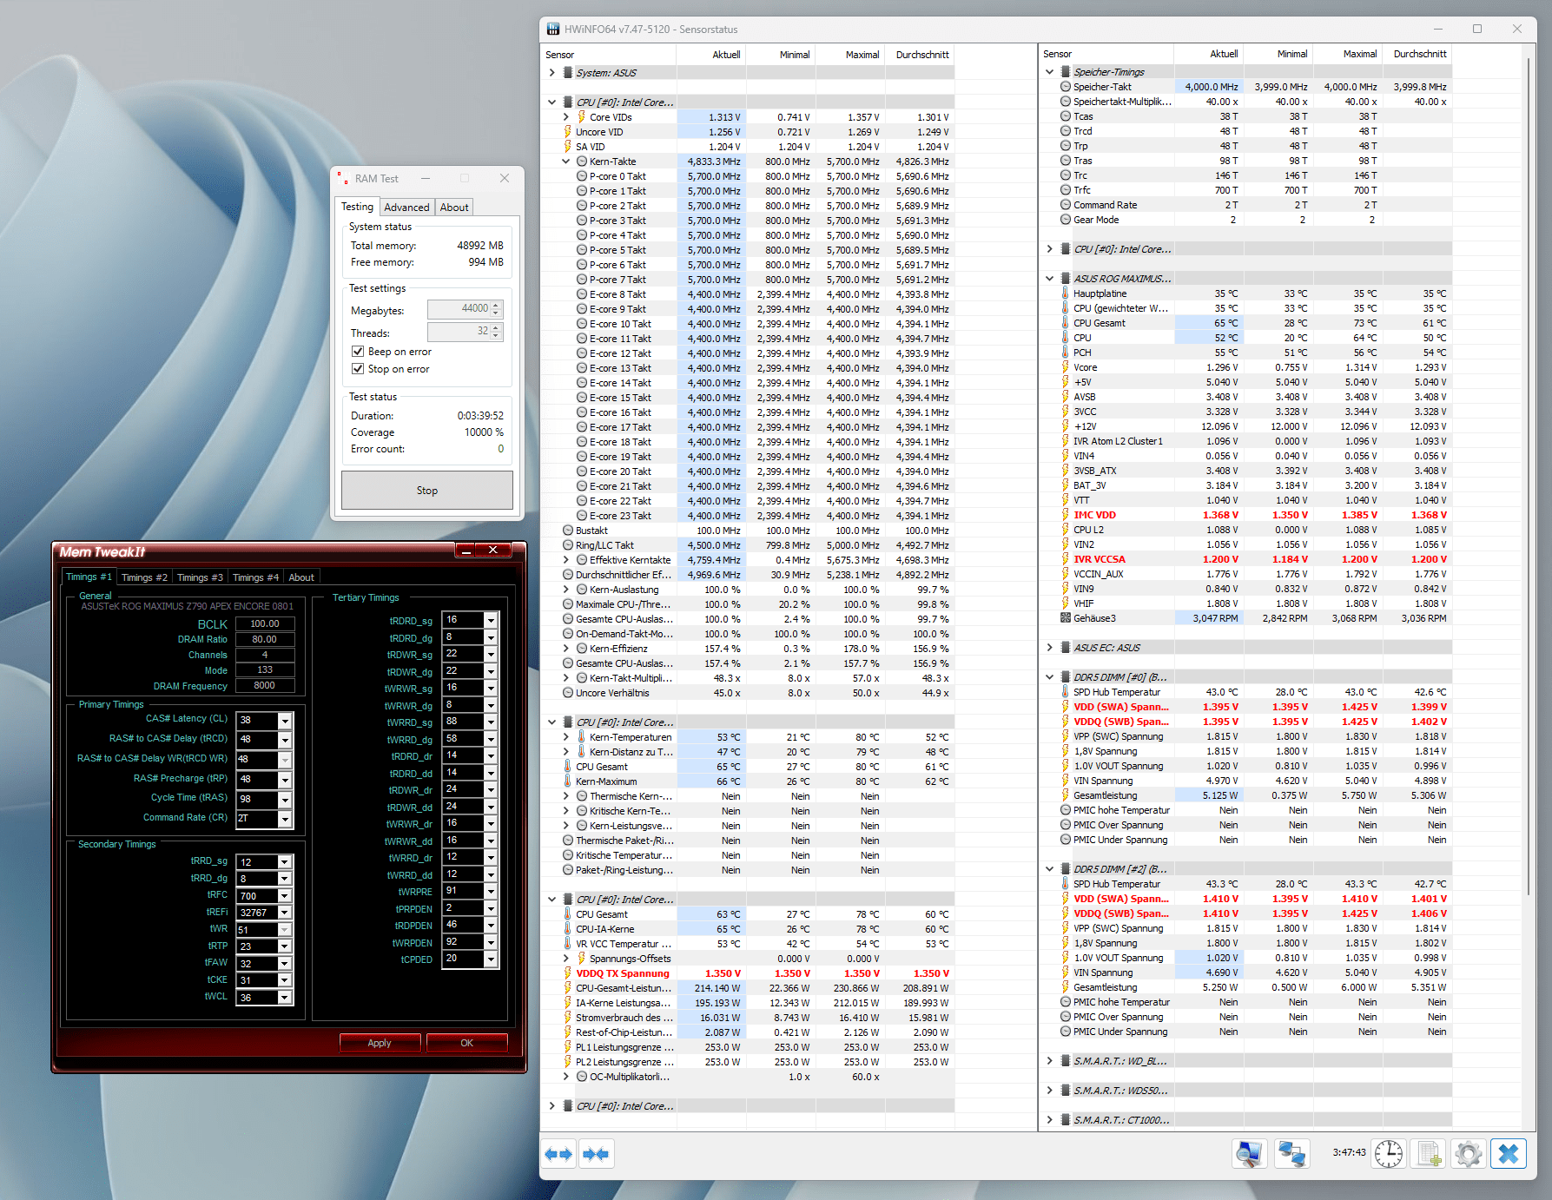Click the Hauptplatine thermometer icon
The height and width of the screenshot is (1200, 1552).
[1066, 293]
